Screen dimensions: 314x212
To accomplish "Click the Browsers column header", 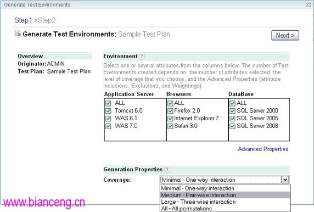I will point(178,94).
